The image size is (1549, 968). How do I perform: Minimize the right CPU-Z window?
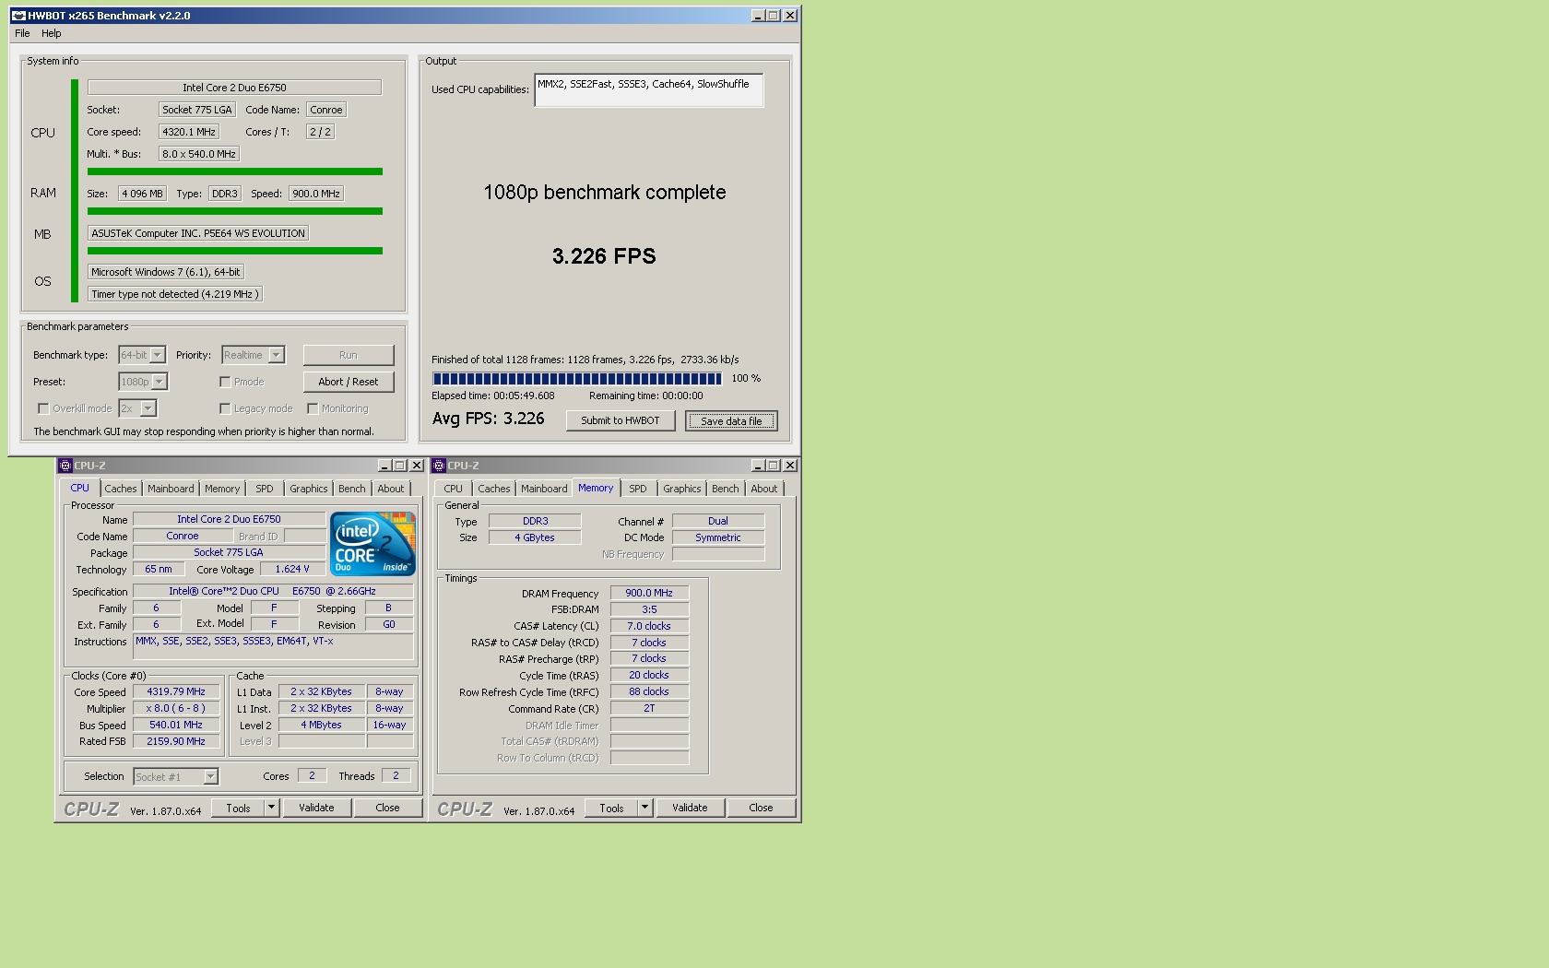coord(758,466)
